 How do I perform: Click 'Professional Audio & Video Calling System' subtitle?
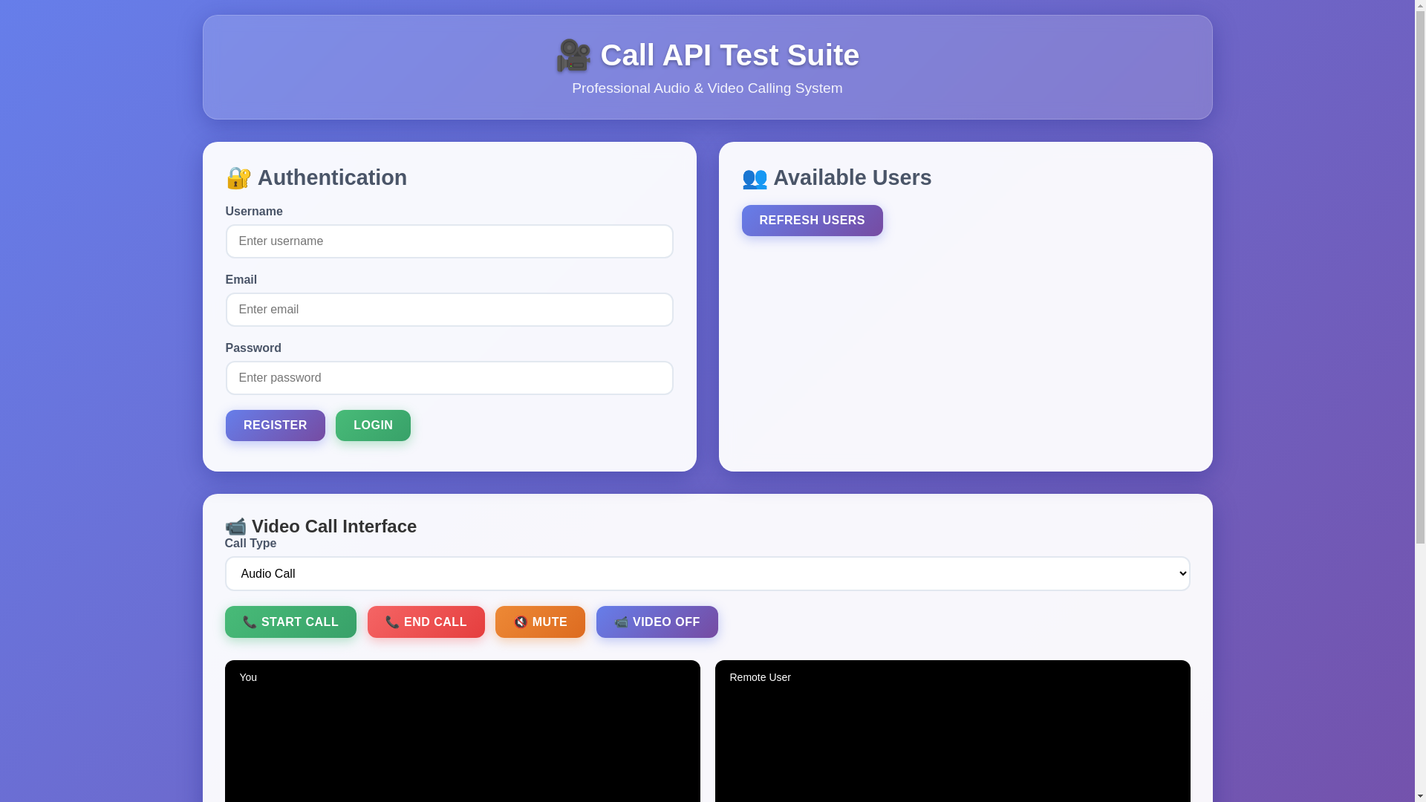pyautogui.click(x=707, y=88)
